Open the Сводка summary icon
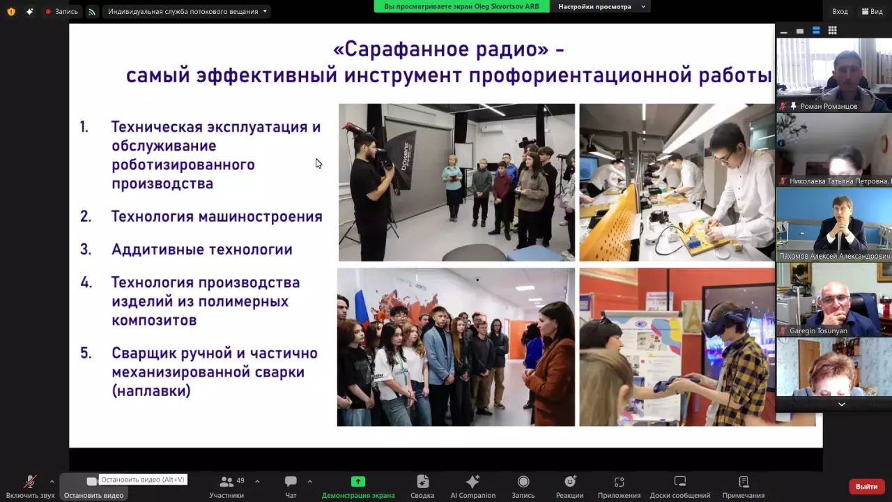Image resolution: width=892 pixels, height=502 pixels. tap(422, 486)
